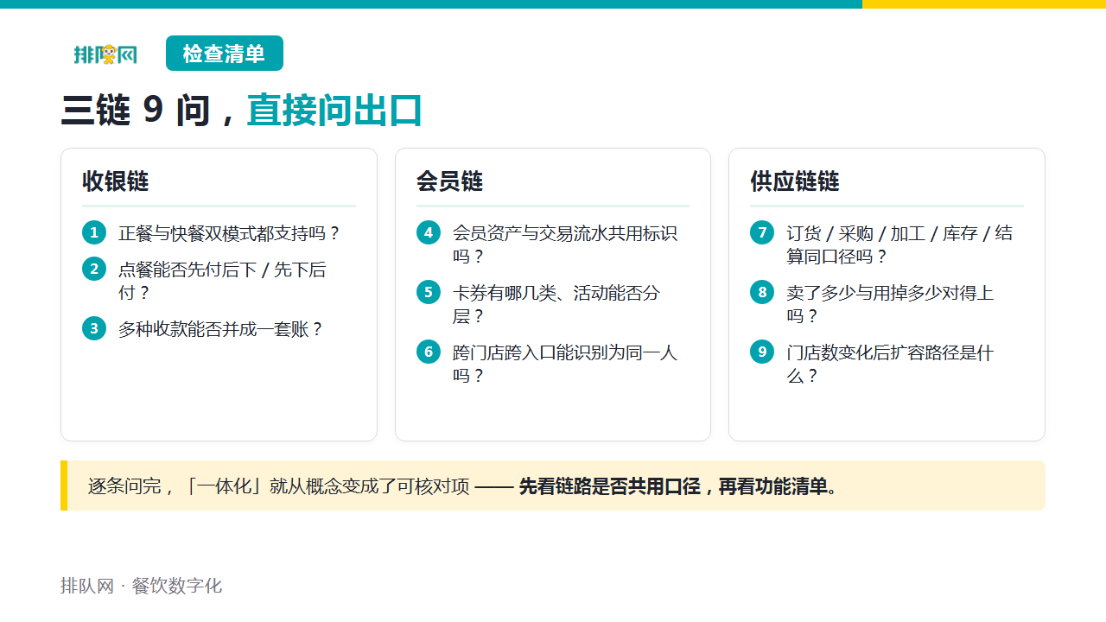Select the question about 订货 / 采购 / 加工 / 库存 / 结算同口径
1106x622 pixels.
[x=899, y=244]
